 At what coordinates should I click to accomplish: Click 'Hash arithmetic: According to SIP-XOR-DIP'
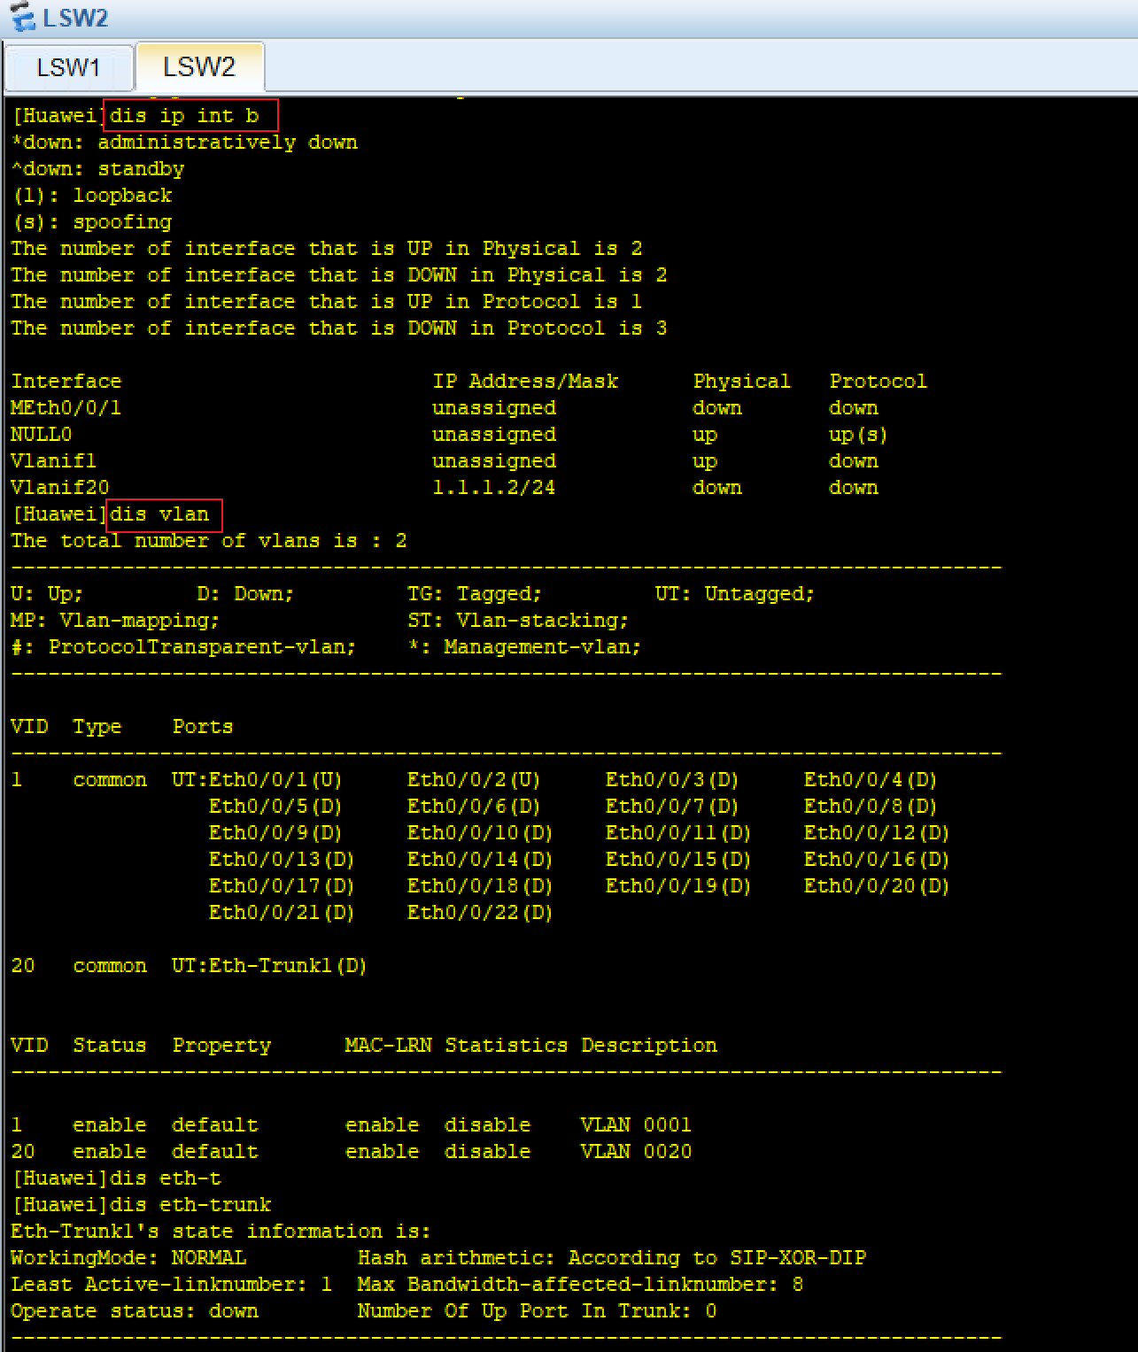point(612,1258)
